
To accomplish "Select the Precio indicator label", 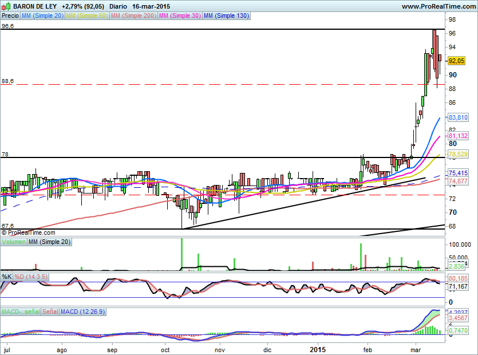I will pyautogui.click(x=10, y=15).
